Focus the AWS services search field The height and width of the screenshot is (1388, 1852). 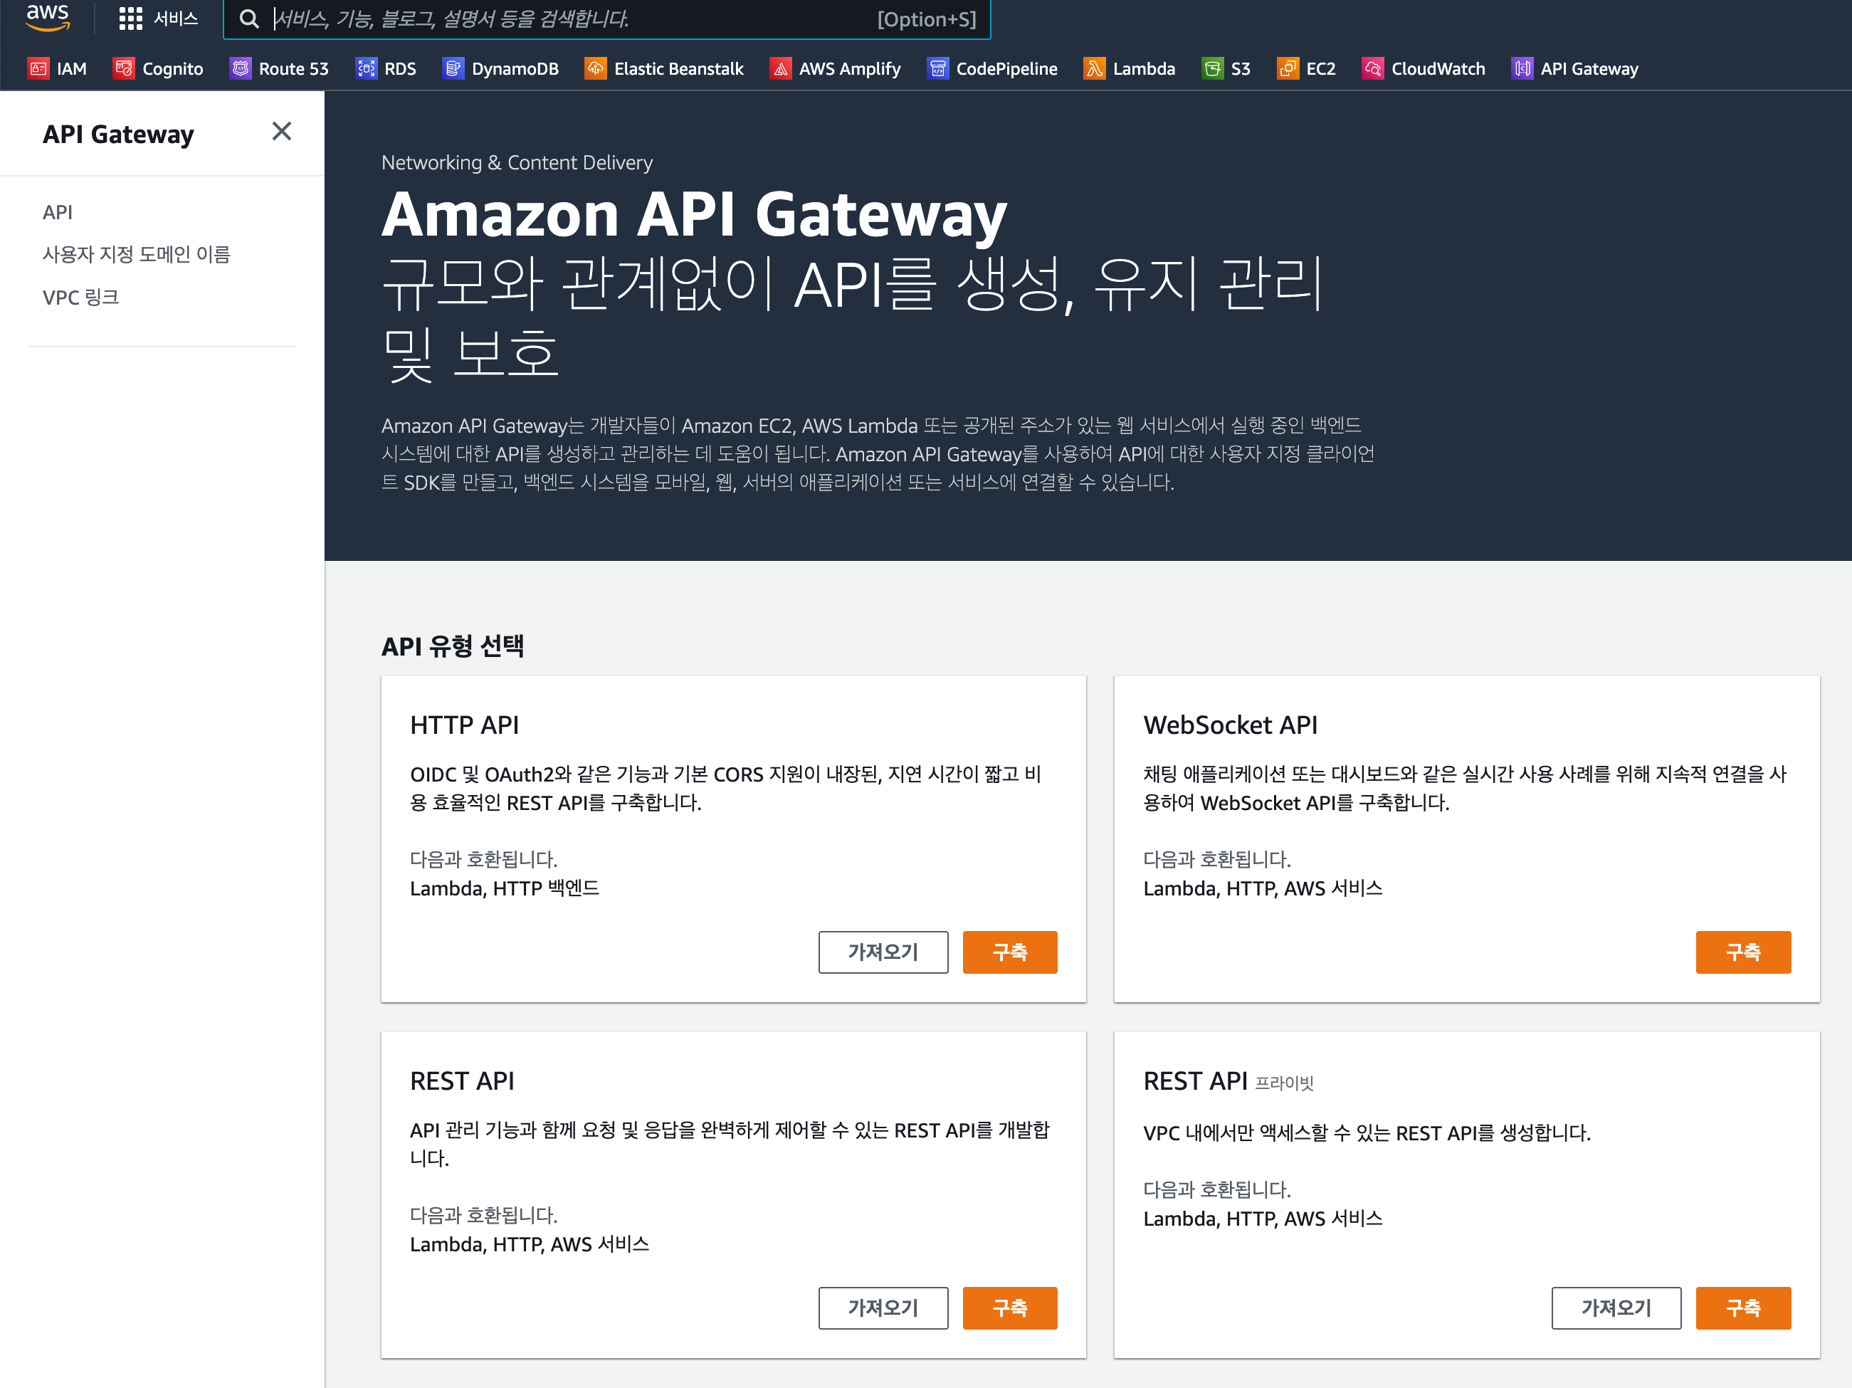click(569, 19)
